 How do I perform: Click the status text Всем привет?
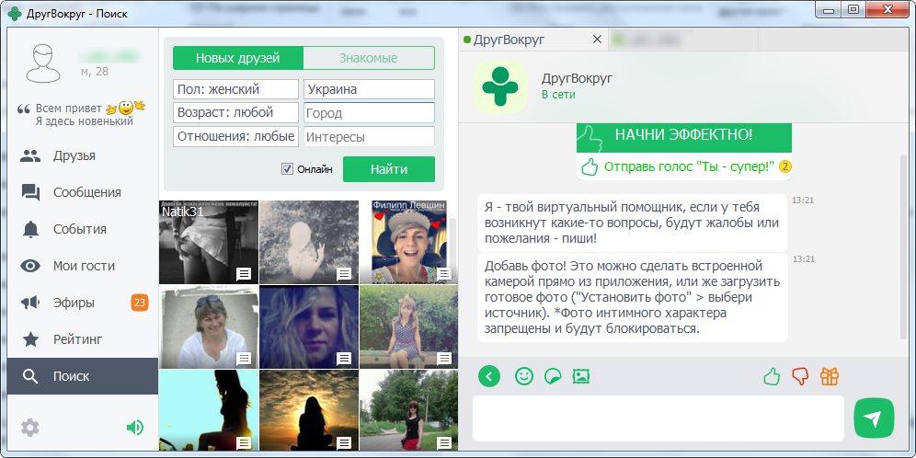point(69,109)
